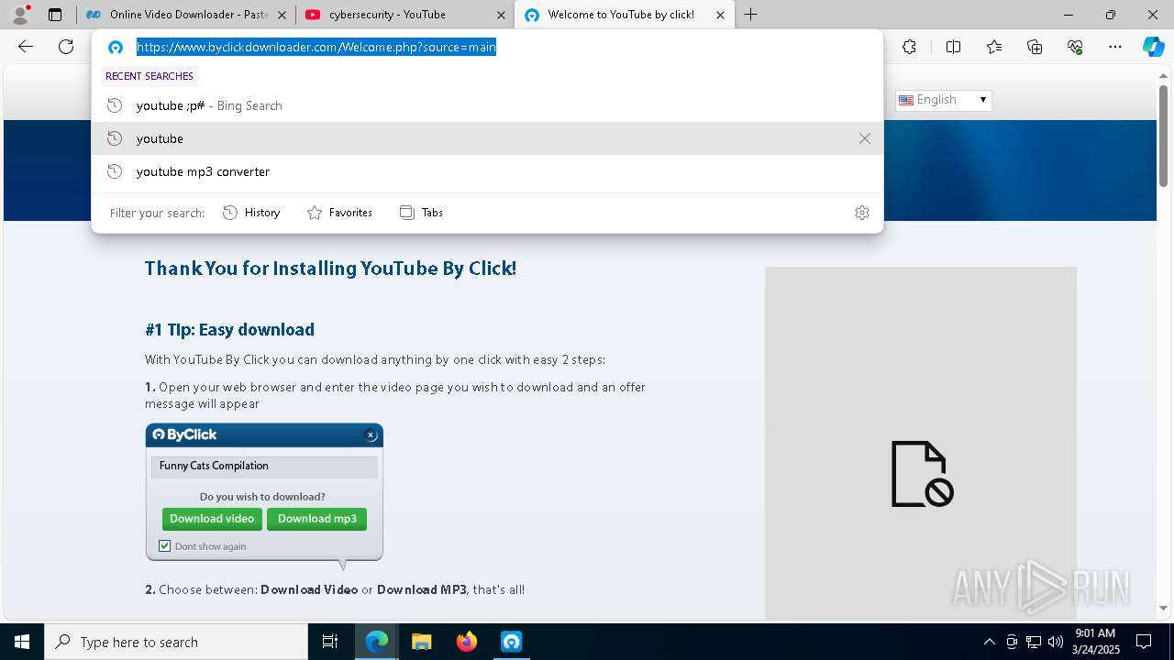
Task: Click the taskbar search box
Action: click(x=176, y=642)
